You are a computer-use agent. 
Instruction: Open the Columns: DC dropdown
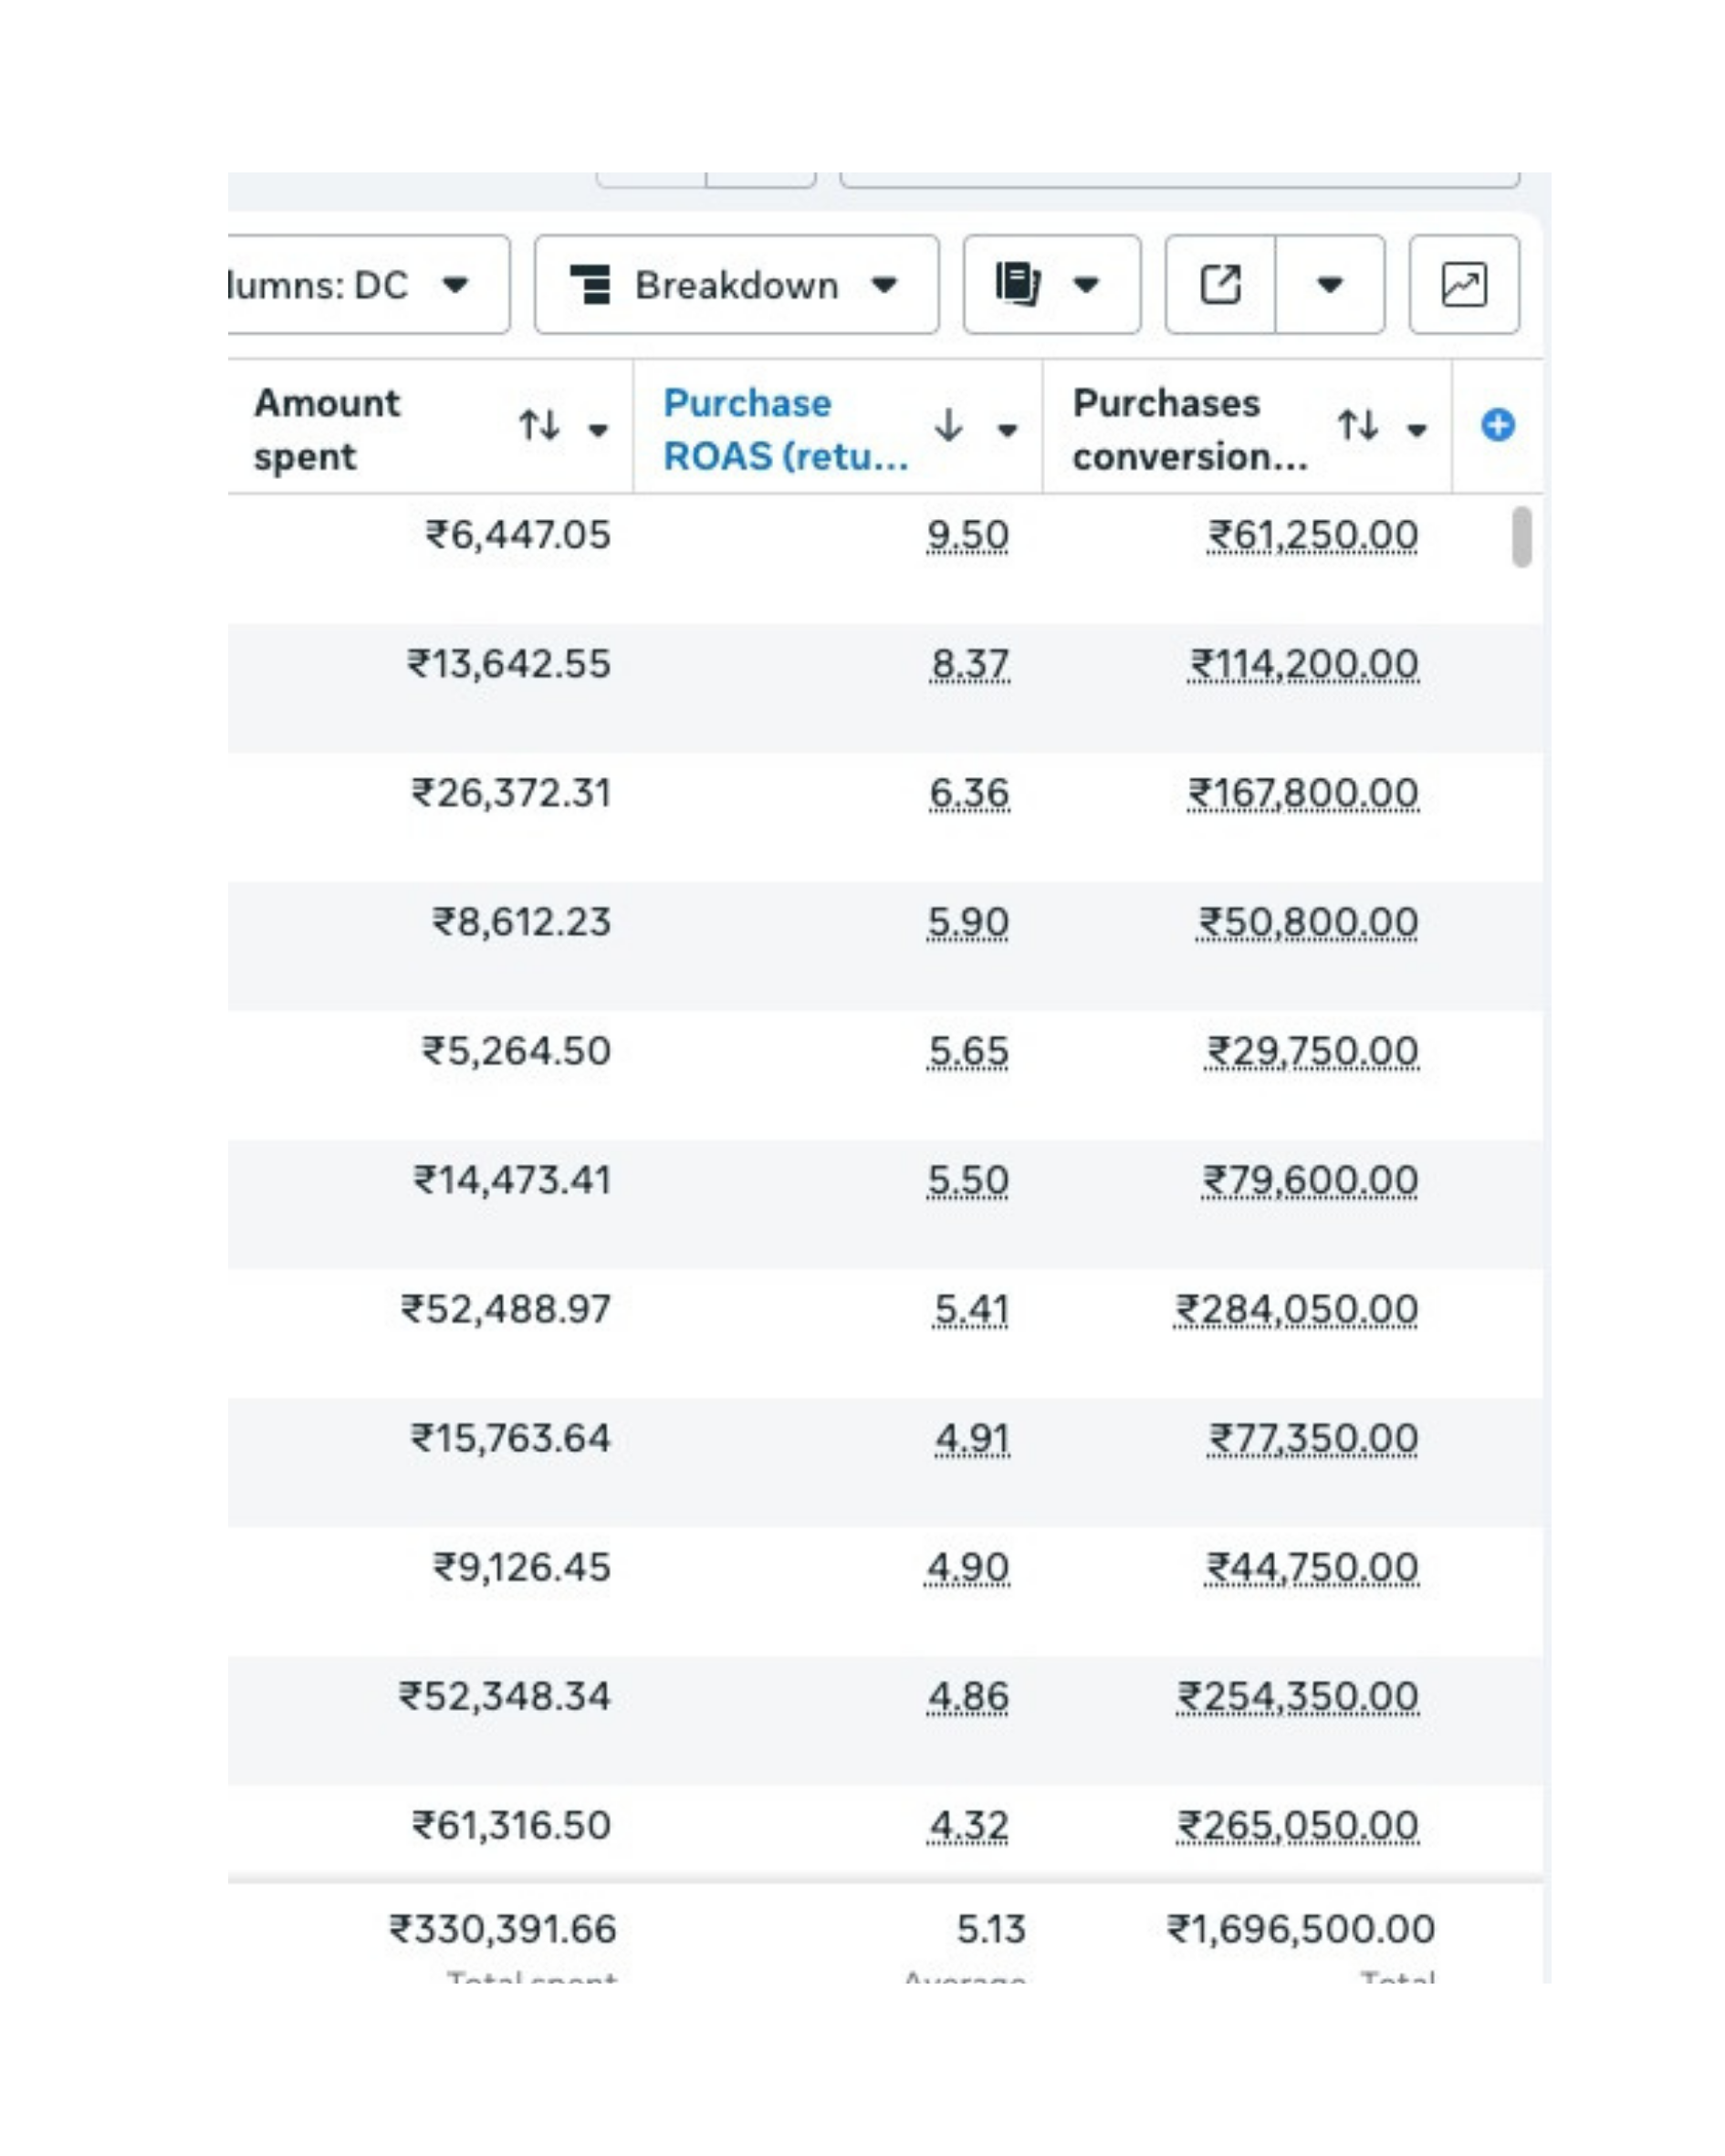point(368,285)
